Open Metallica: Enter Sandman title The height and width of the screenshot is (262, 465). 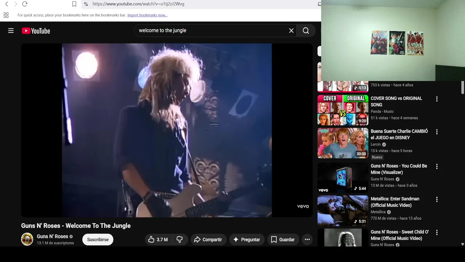[395, 202]
